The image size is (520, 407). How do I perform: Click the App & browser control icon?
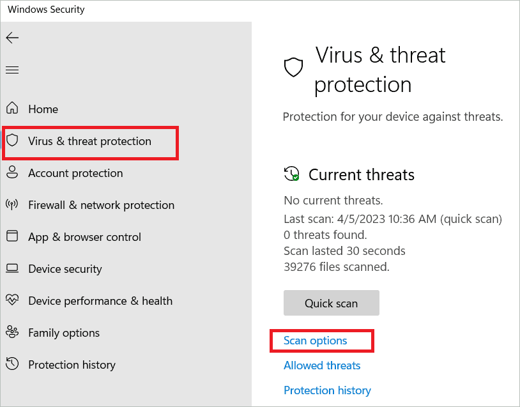(x=12, y=237)
